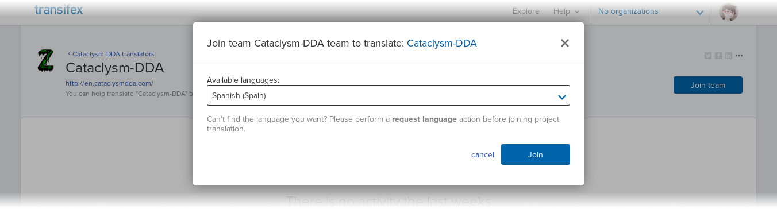Click the Join button in dialog
The height and width of the screenshot is (209, 777).
(536, 154)
